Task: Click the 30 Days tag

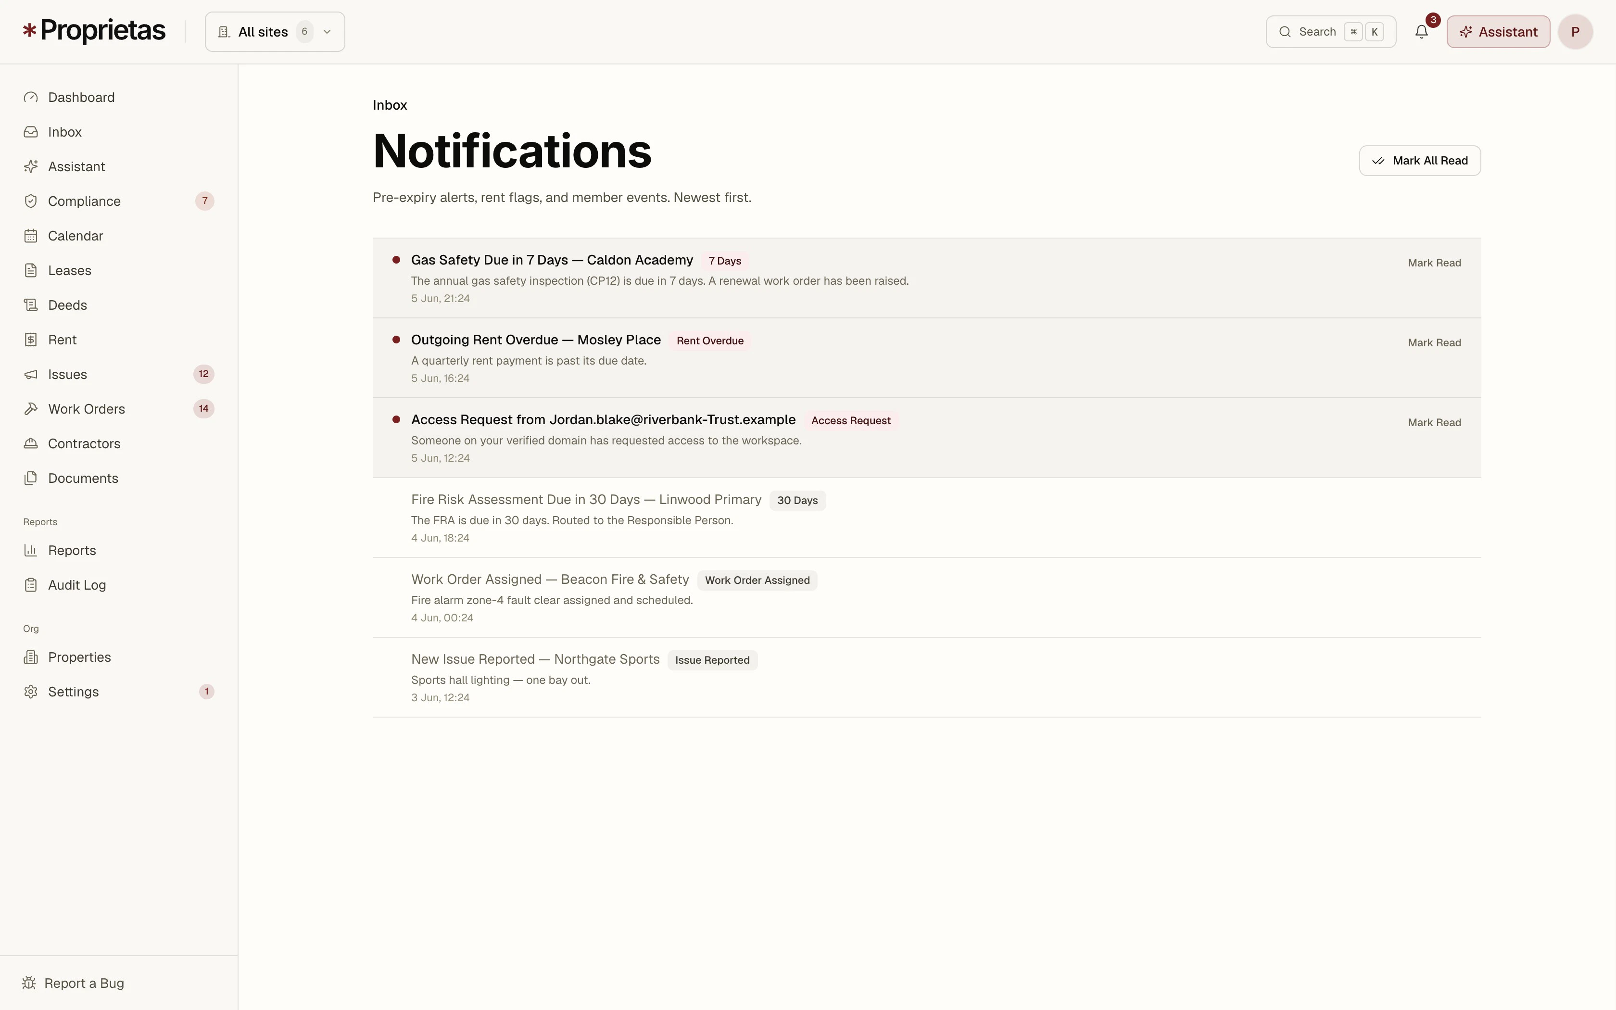Action: pos(797,500)
